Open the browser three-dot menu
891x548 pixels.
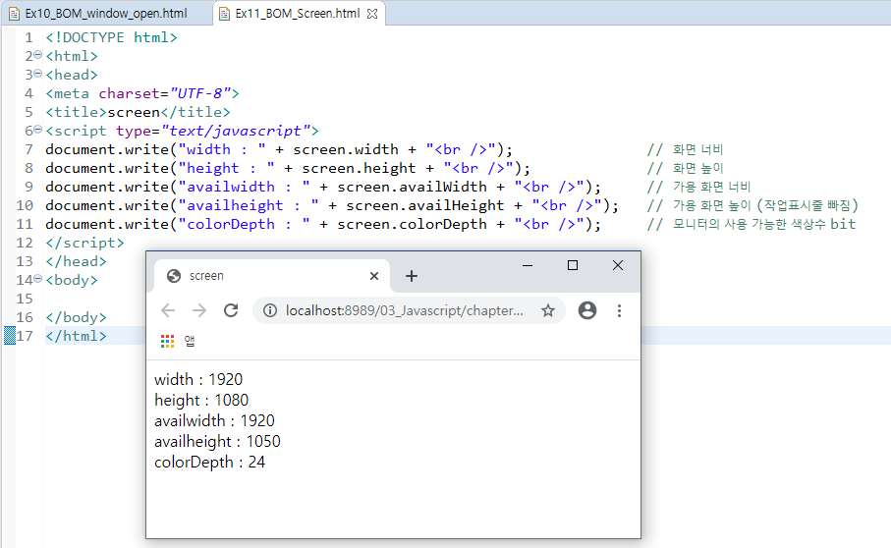tap(620, 310)
